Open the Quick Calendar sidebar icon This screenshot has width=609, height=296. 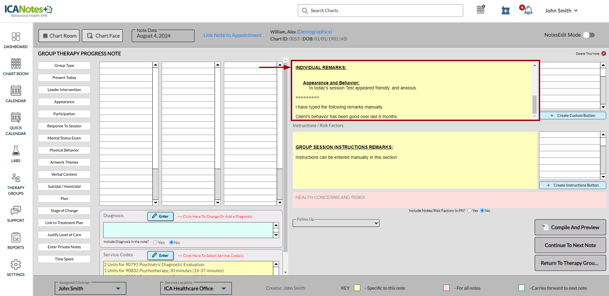[16, 118]
